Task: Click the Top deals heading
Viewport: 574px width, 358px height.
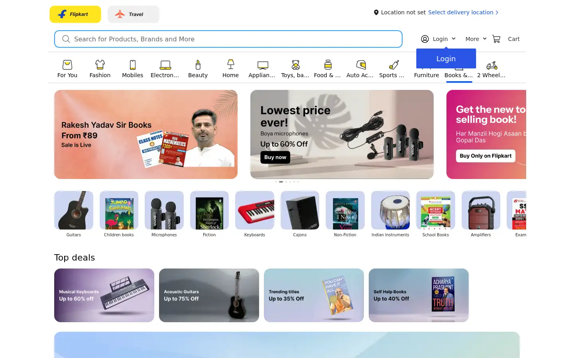Action: coord(75,258)
